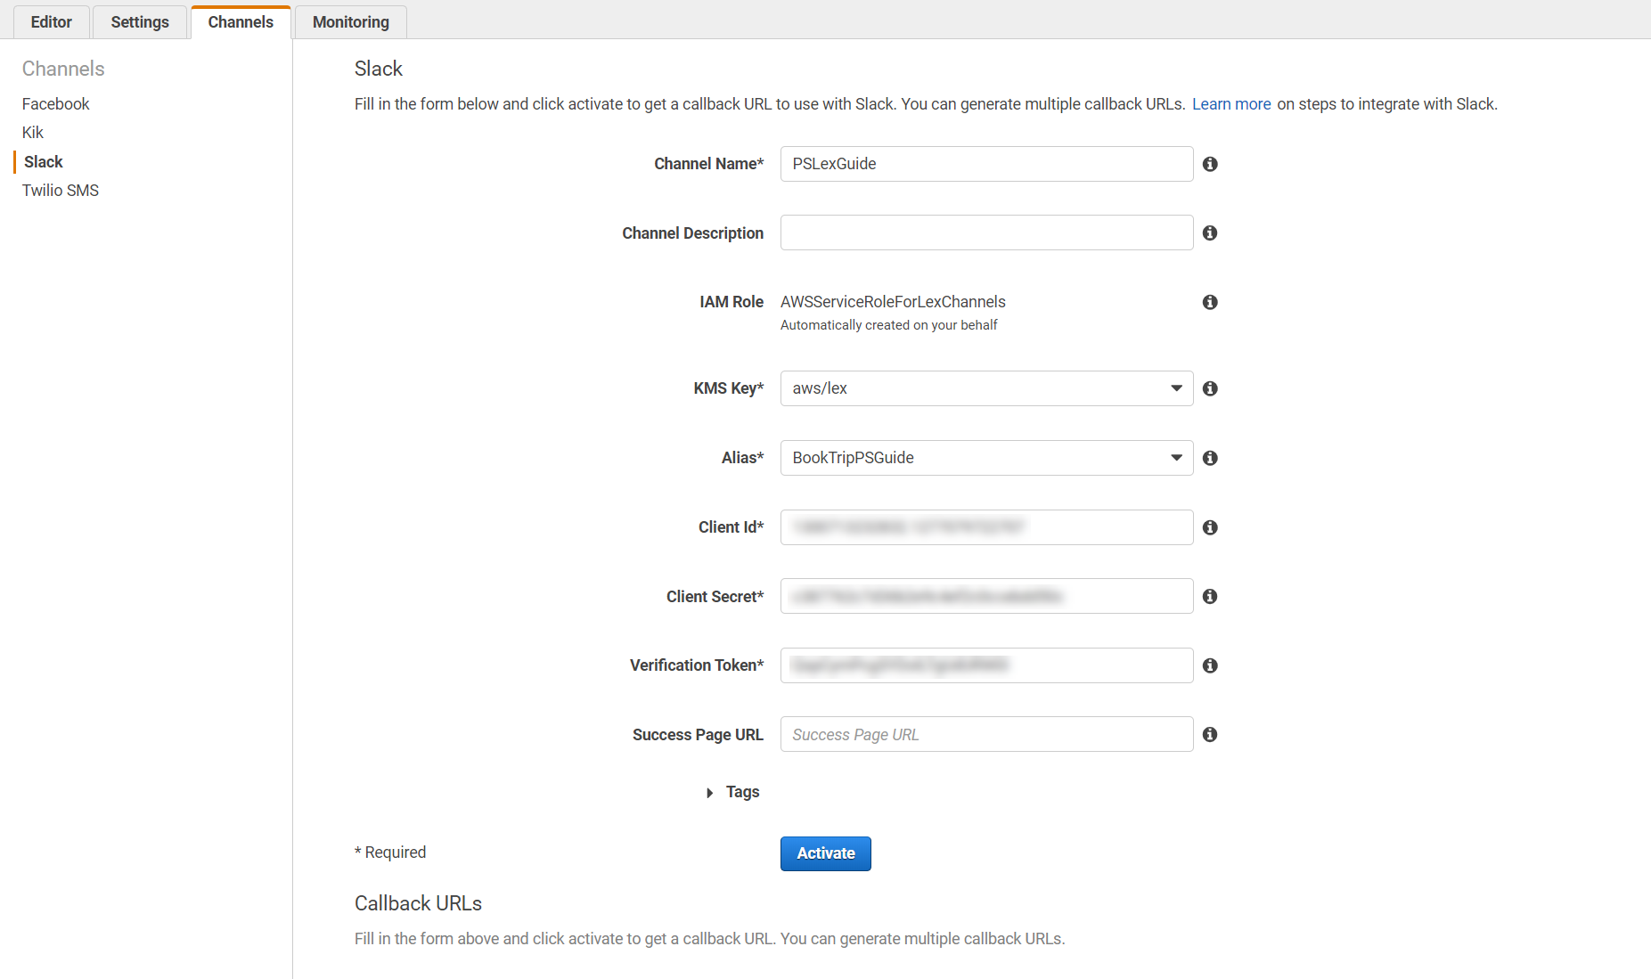The height and width of the screenshot is (979, 1651).
Task: Click 'Automatically created on your behalf' text
Action: (888, 325)
